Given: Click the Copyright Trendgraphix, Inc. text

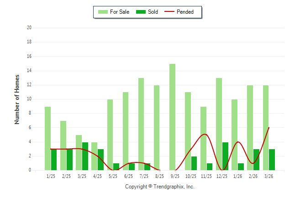Looking at the screenshot, I should click(x=160, y=187).
